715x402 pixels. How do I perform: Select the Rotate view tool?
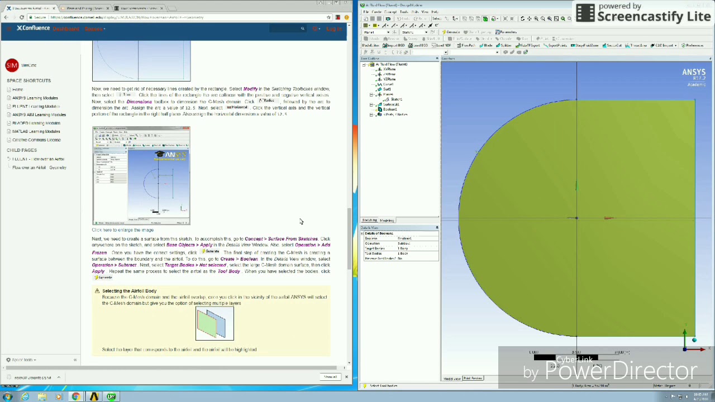point(522,18)
